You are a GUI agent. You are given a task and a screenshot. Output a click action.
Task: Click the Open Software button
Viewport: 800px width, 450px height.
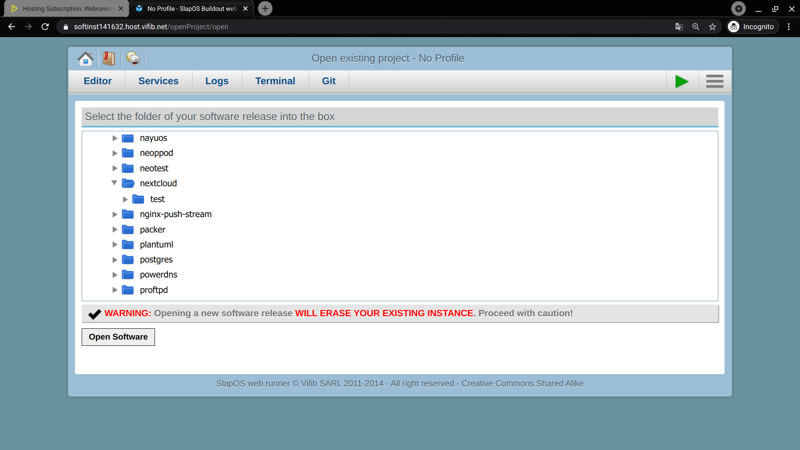coord(118,337)
